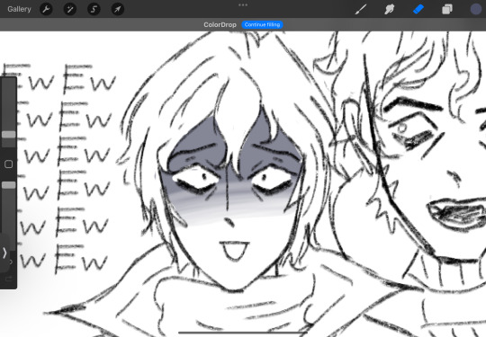The image size is (486, 337).
Task: Activate the Selection tool
Action: [x=94, y=9]
